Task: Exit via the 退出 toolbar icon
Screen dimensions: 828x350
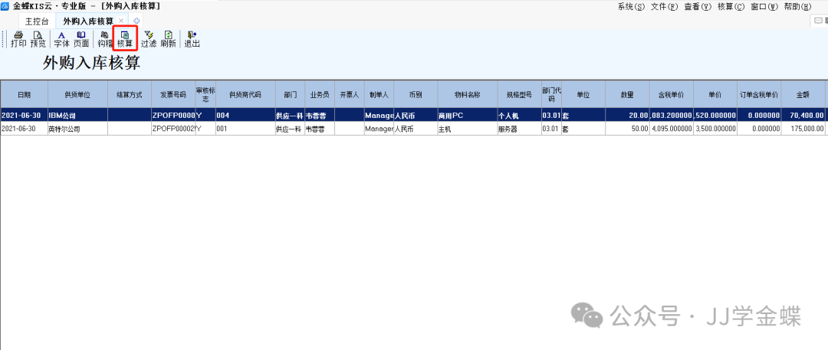Action: (x=192, y=38)
